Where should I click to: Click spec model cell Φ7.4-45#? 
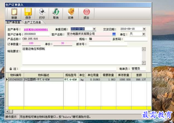tap(71, 79)
